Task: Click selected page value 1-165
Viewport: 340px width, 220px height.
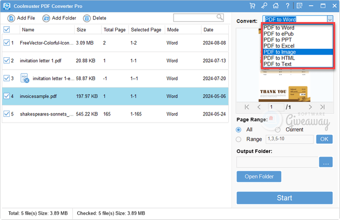Action: pyautogui.click(x=136, y=114)
